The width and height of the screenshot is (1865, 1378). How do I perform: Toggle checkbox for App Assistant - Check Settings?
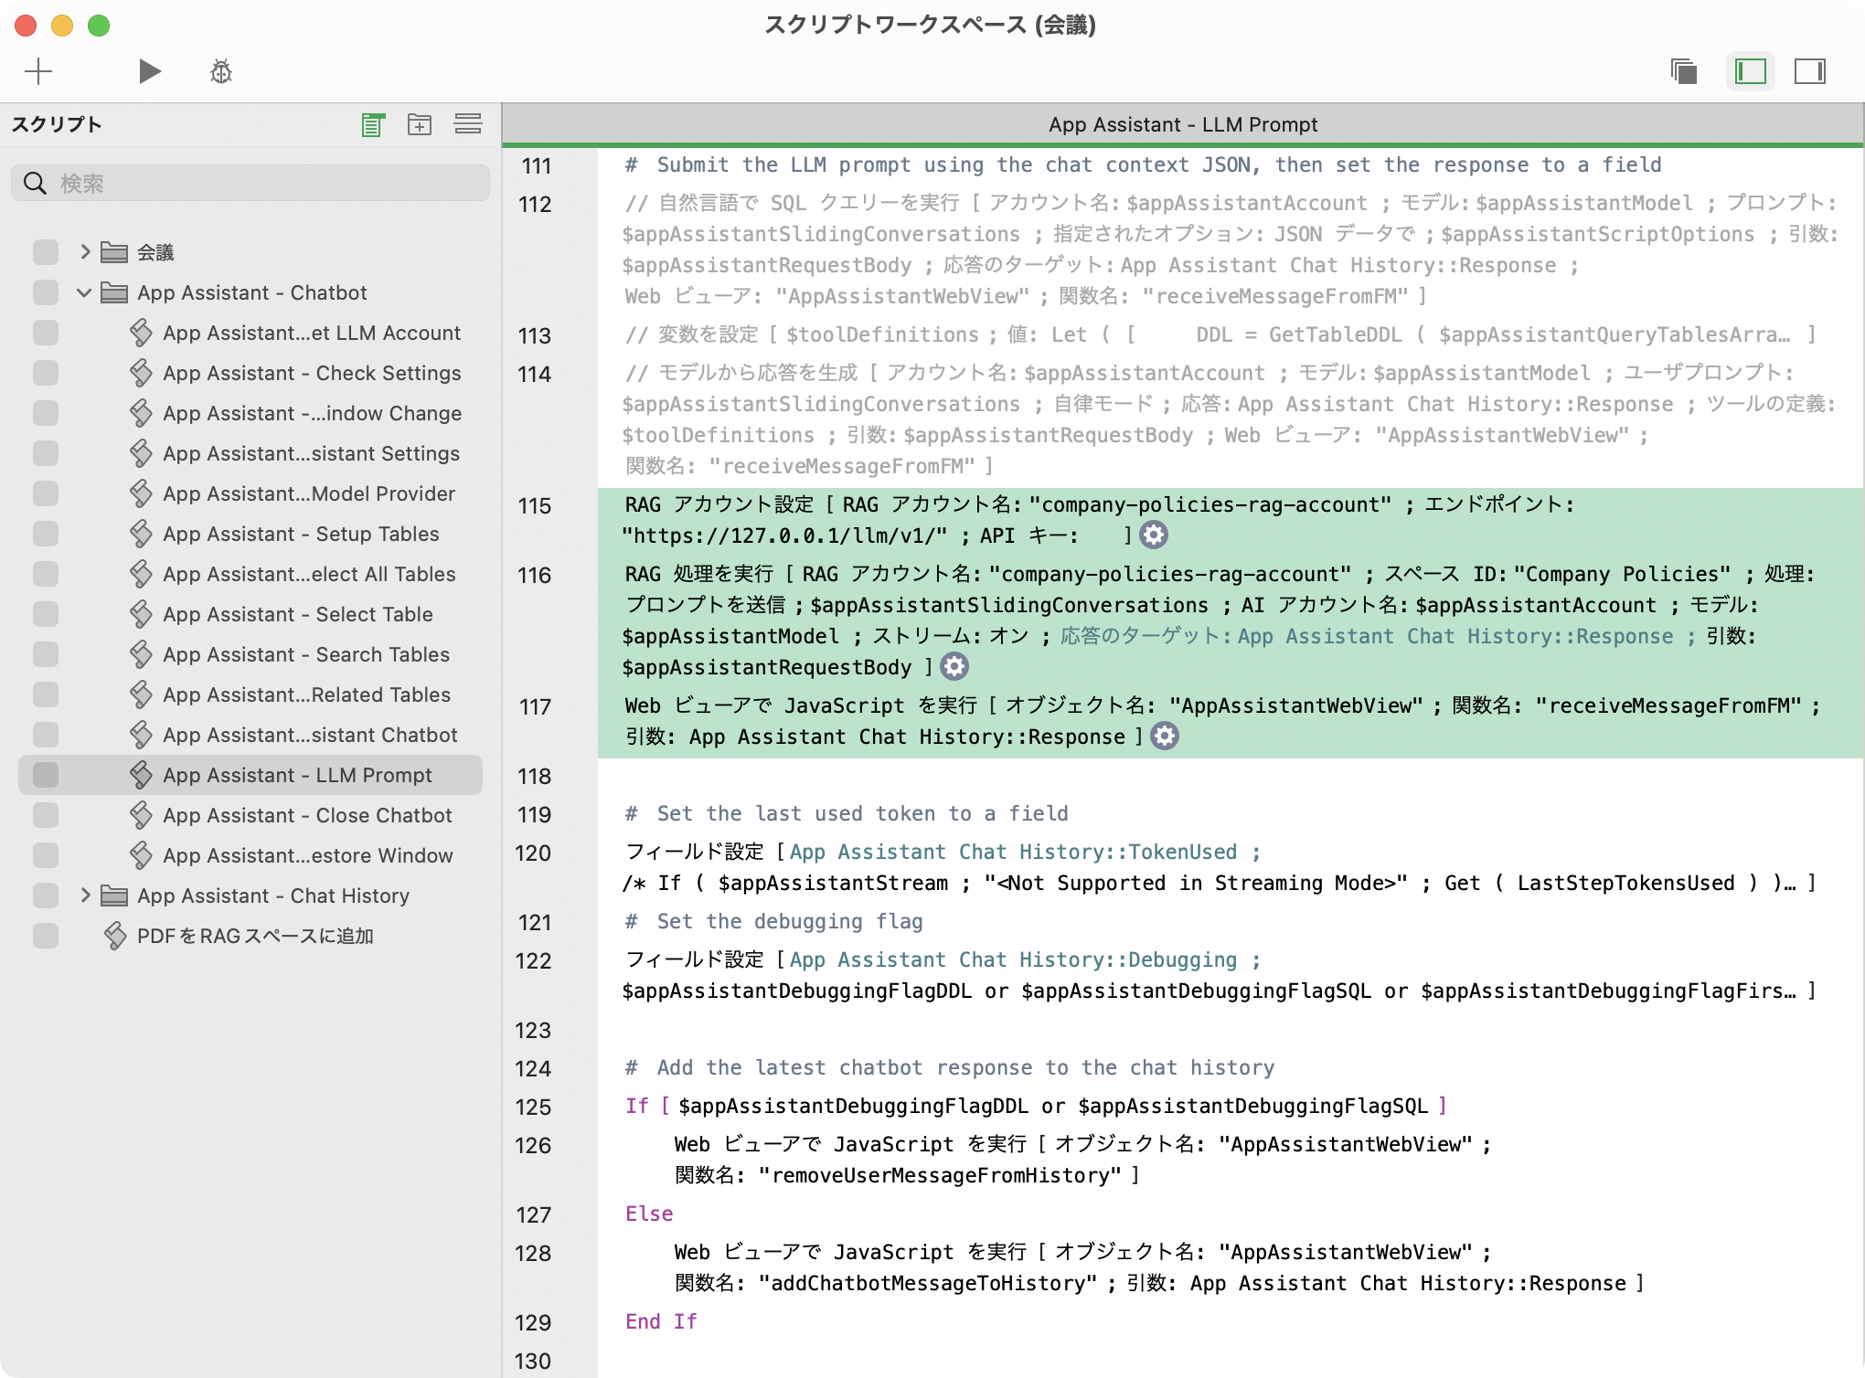pos(46,373)
